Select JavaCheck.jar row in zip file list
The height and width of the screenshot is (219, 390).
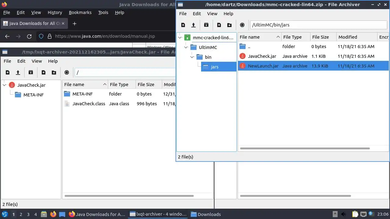[x=314, y=56]
